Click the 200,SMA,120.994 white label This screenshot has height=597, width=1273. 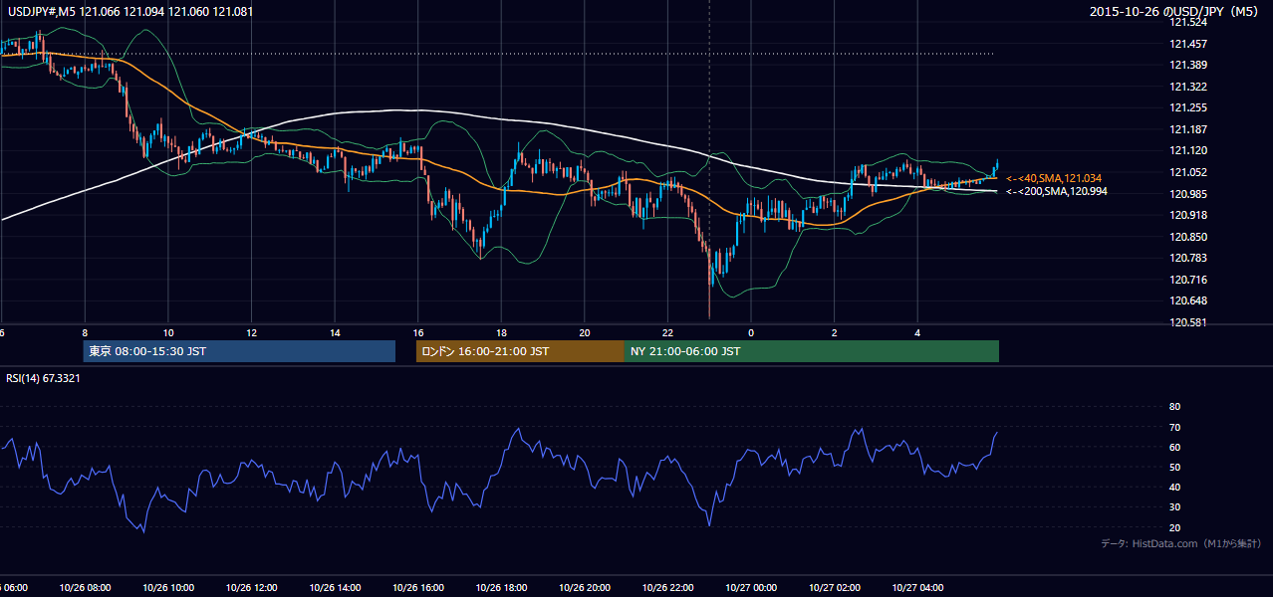1056,191
